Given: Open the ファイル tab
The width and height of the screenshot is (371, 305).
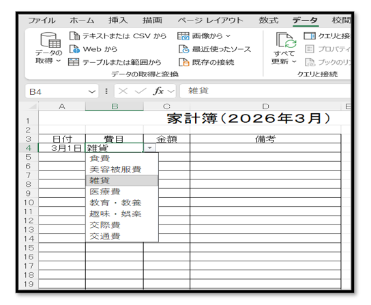Looking at the screenshot, I should click(x=42, y=20).
